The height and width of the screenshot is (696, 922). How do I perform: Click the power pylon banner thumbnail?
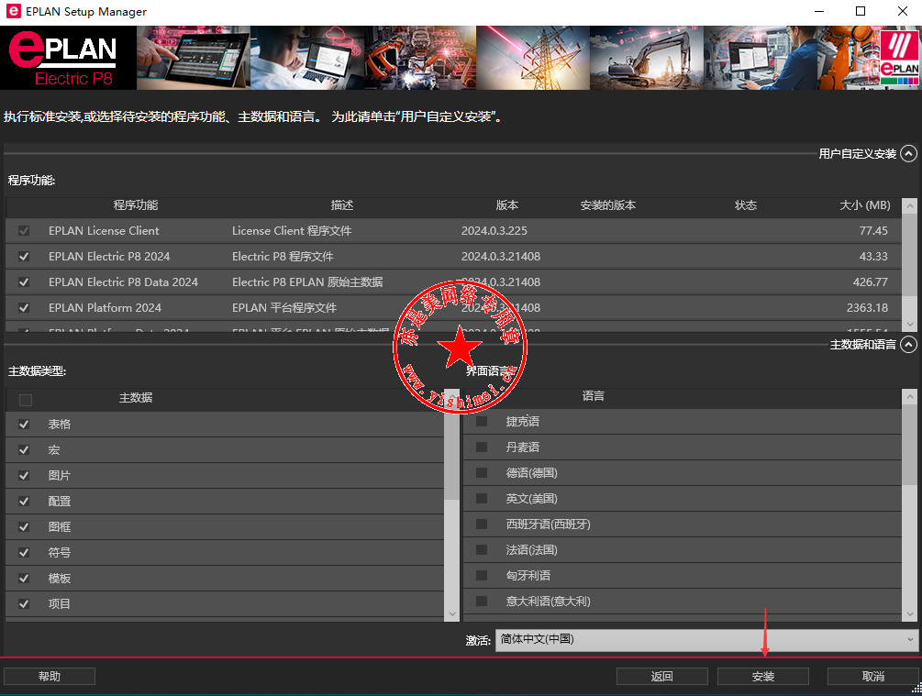tap(533, 58)
